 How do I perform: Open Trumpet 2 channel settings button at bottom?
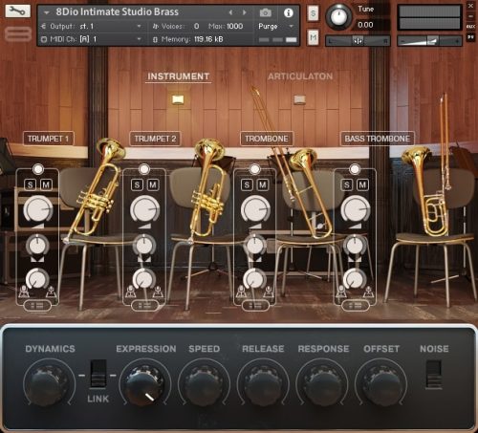point(144,306)
